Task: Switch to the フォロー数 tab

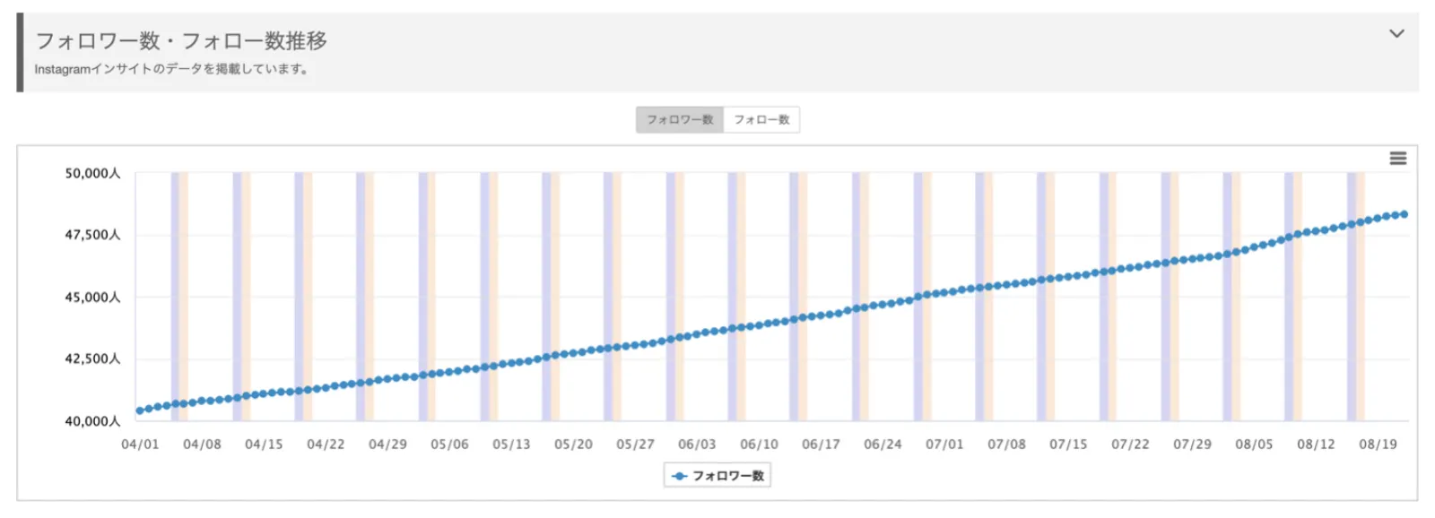Action: 761,120
